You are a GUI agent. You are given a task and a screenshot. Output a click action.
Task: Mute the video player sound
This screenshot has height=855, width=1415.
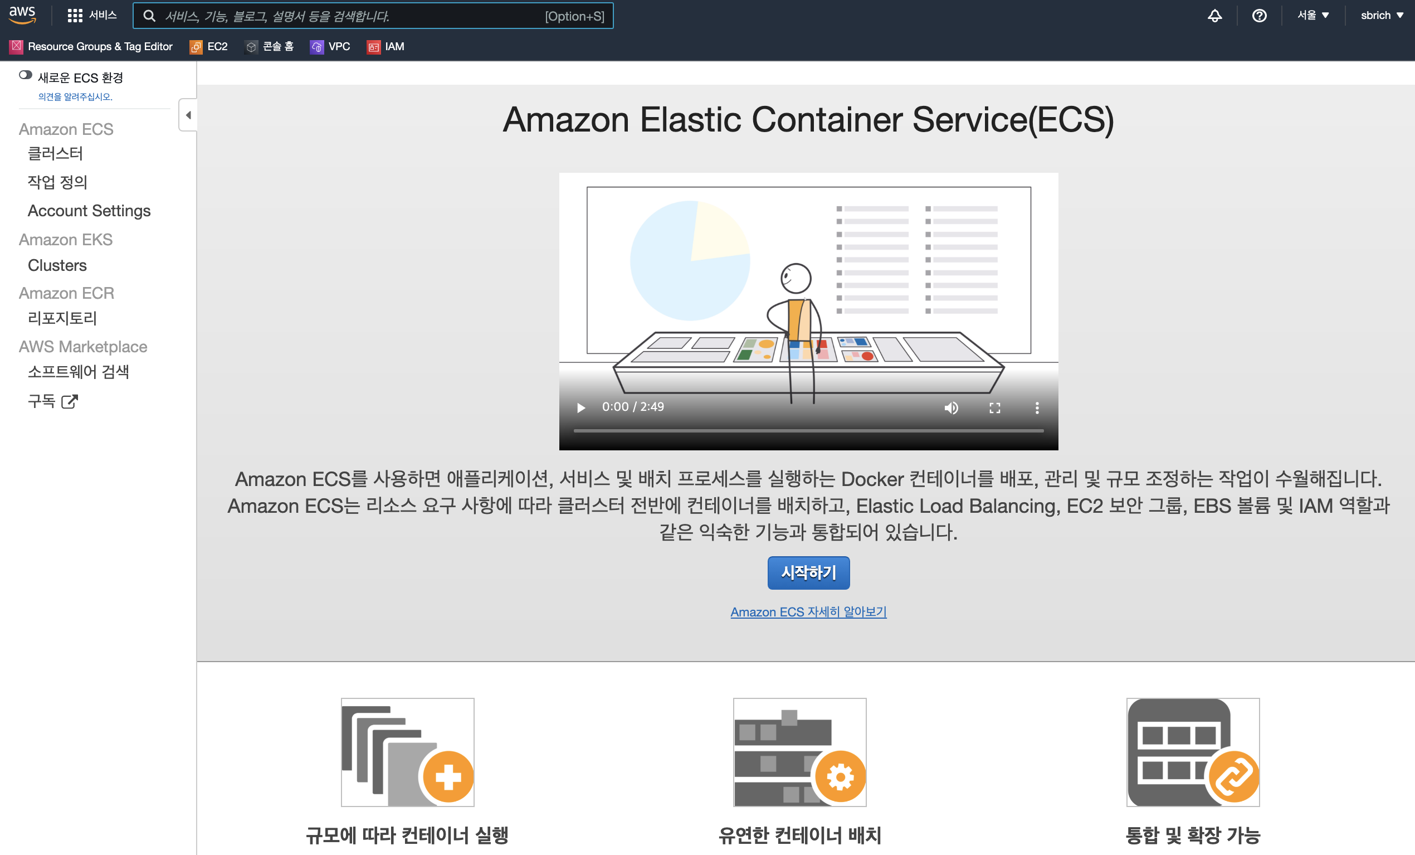pos(951,408)
